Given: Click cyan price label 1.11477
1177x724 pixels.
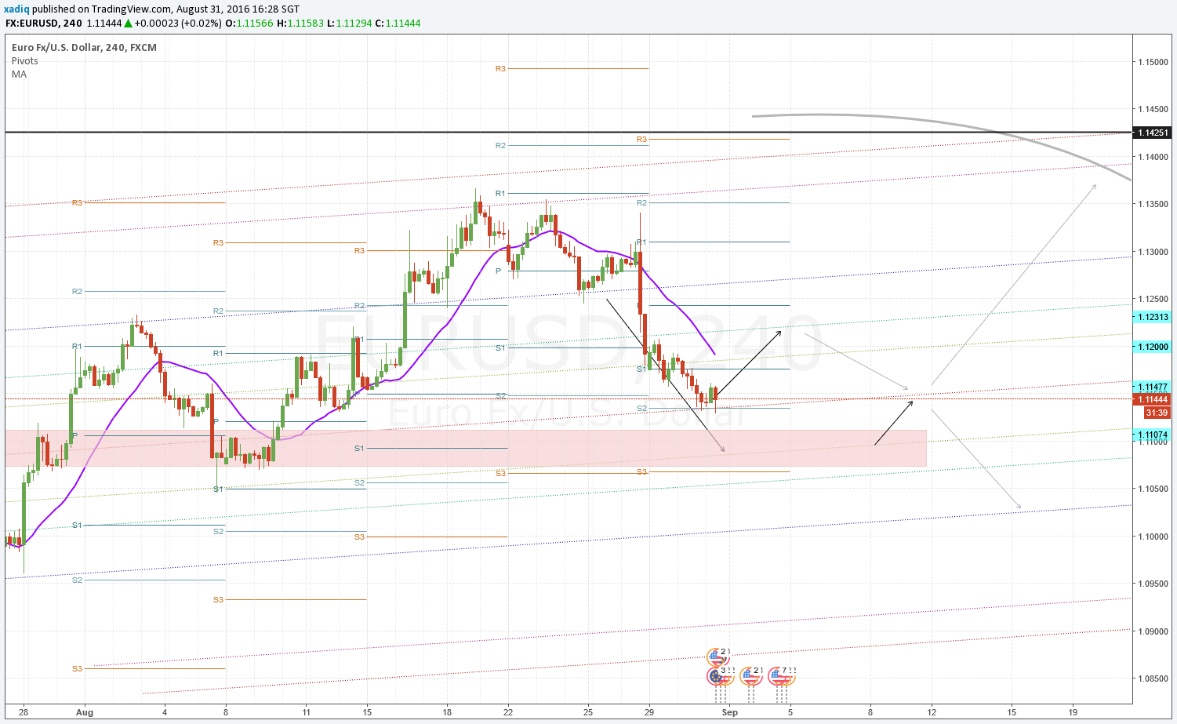Looking at the screenshot, I should point(1153,387).
